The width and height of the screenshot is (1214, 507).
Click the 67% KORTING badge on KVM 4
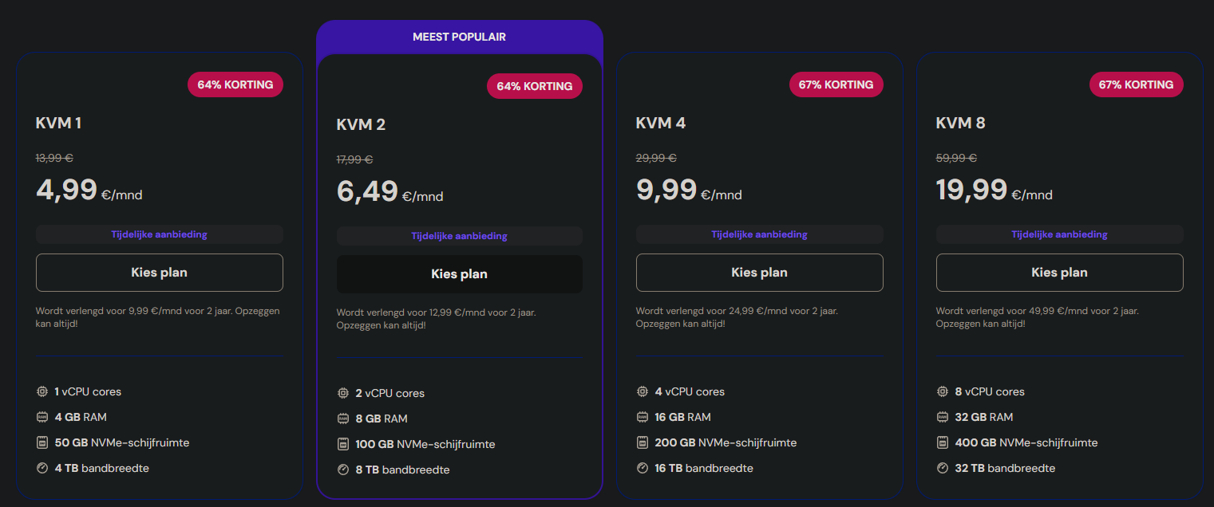point(836,84)
